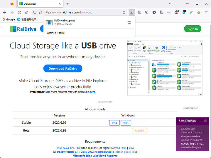Open Microsoft Visual C++ 2015-2022 Redistributable link
Image resolution: width=211 pixels, height=158 pixels.
click(84, 152)
